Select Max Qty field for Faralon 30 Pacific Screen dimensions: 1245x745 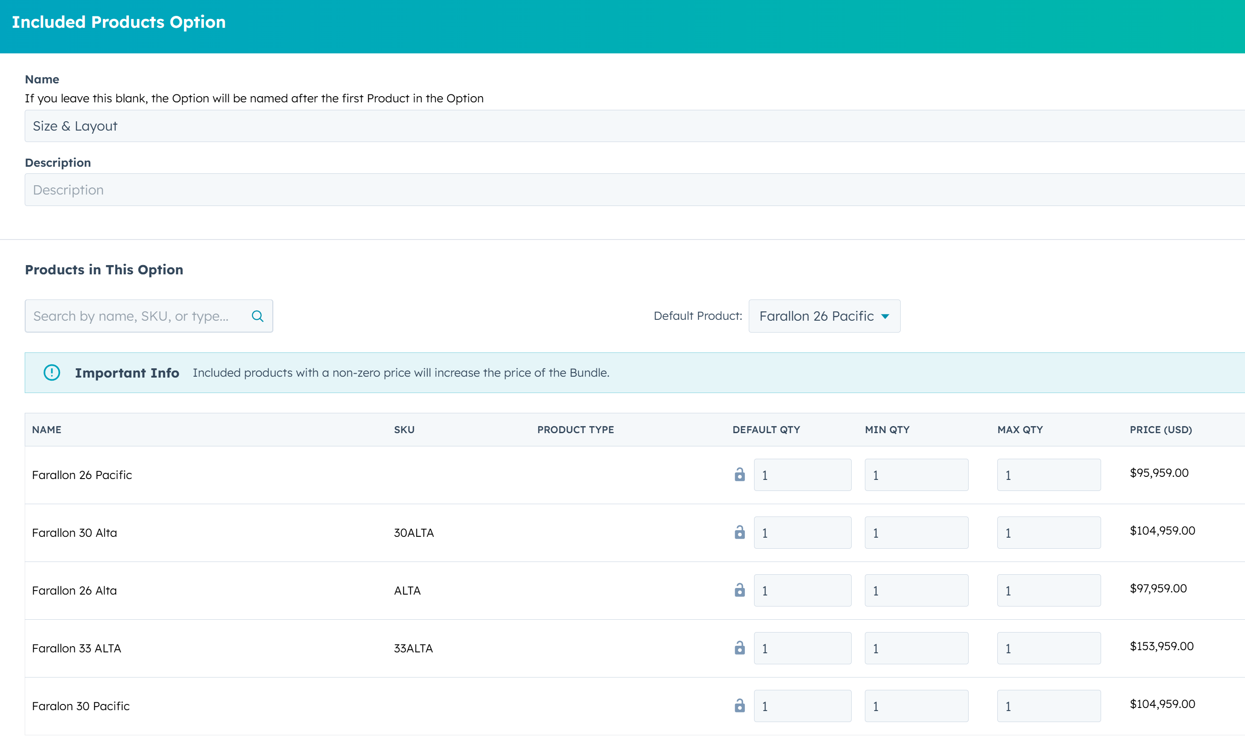point(1049,706)
